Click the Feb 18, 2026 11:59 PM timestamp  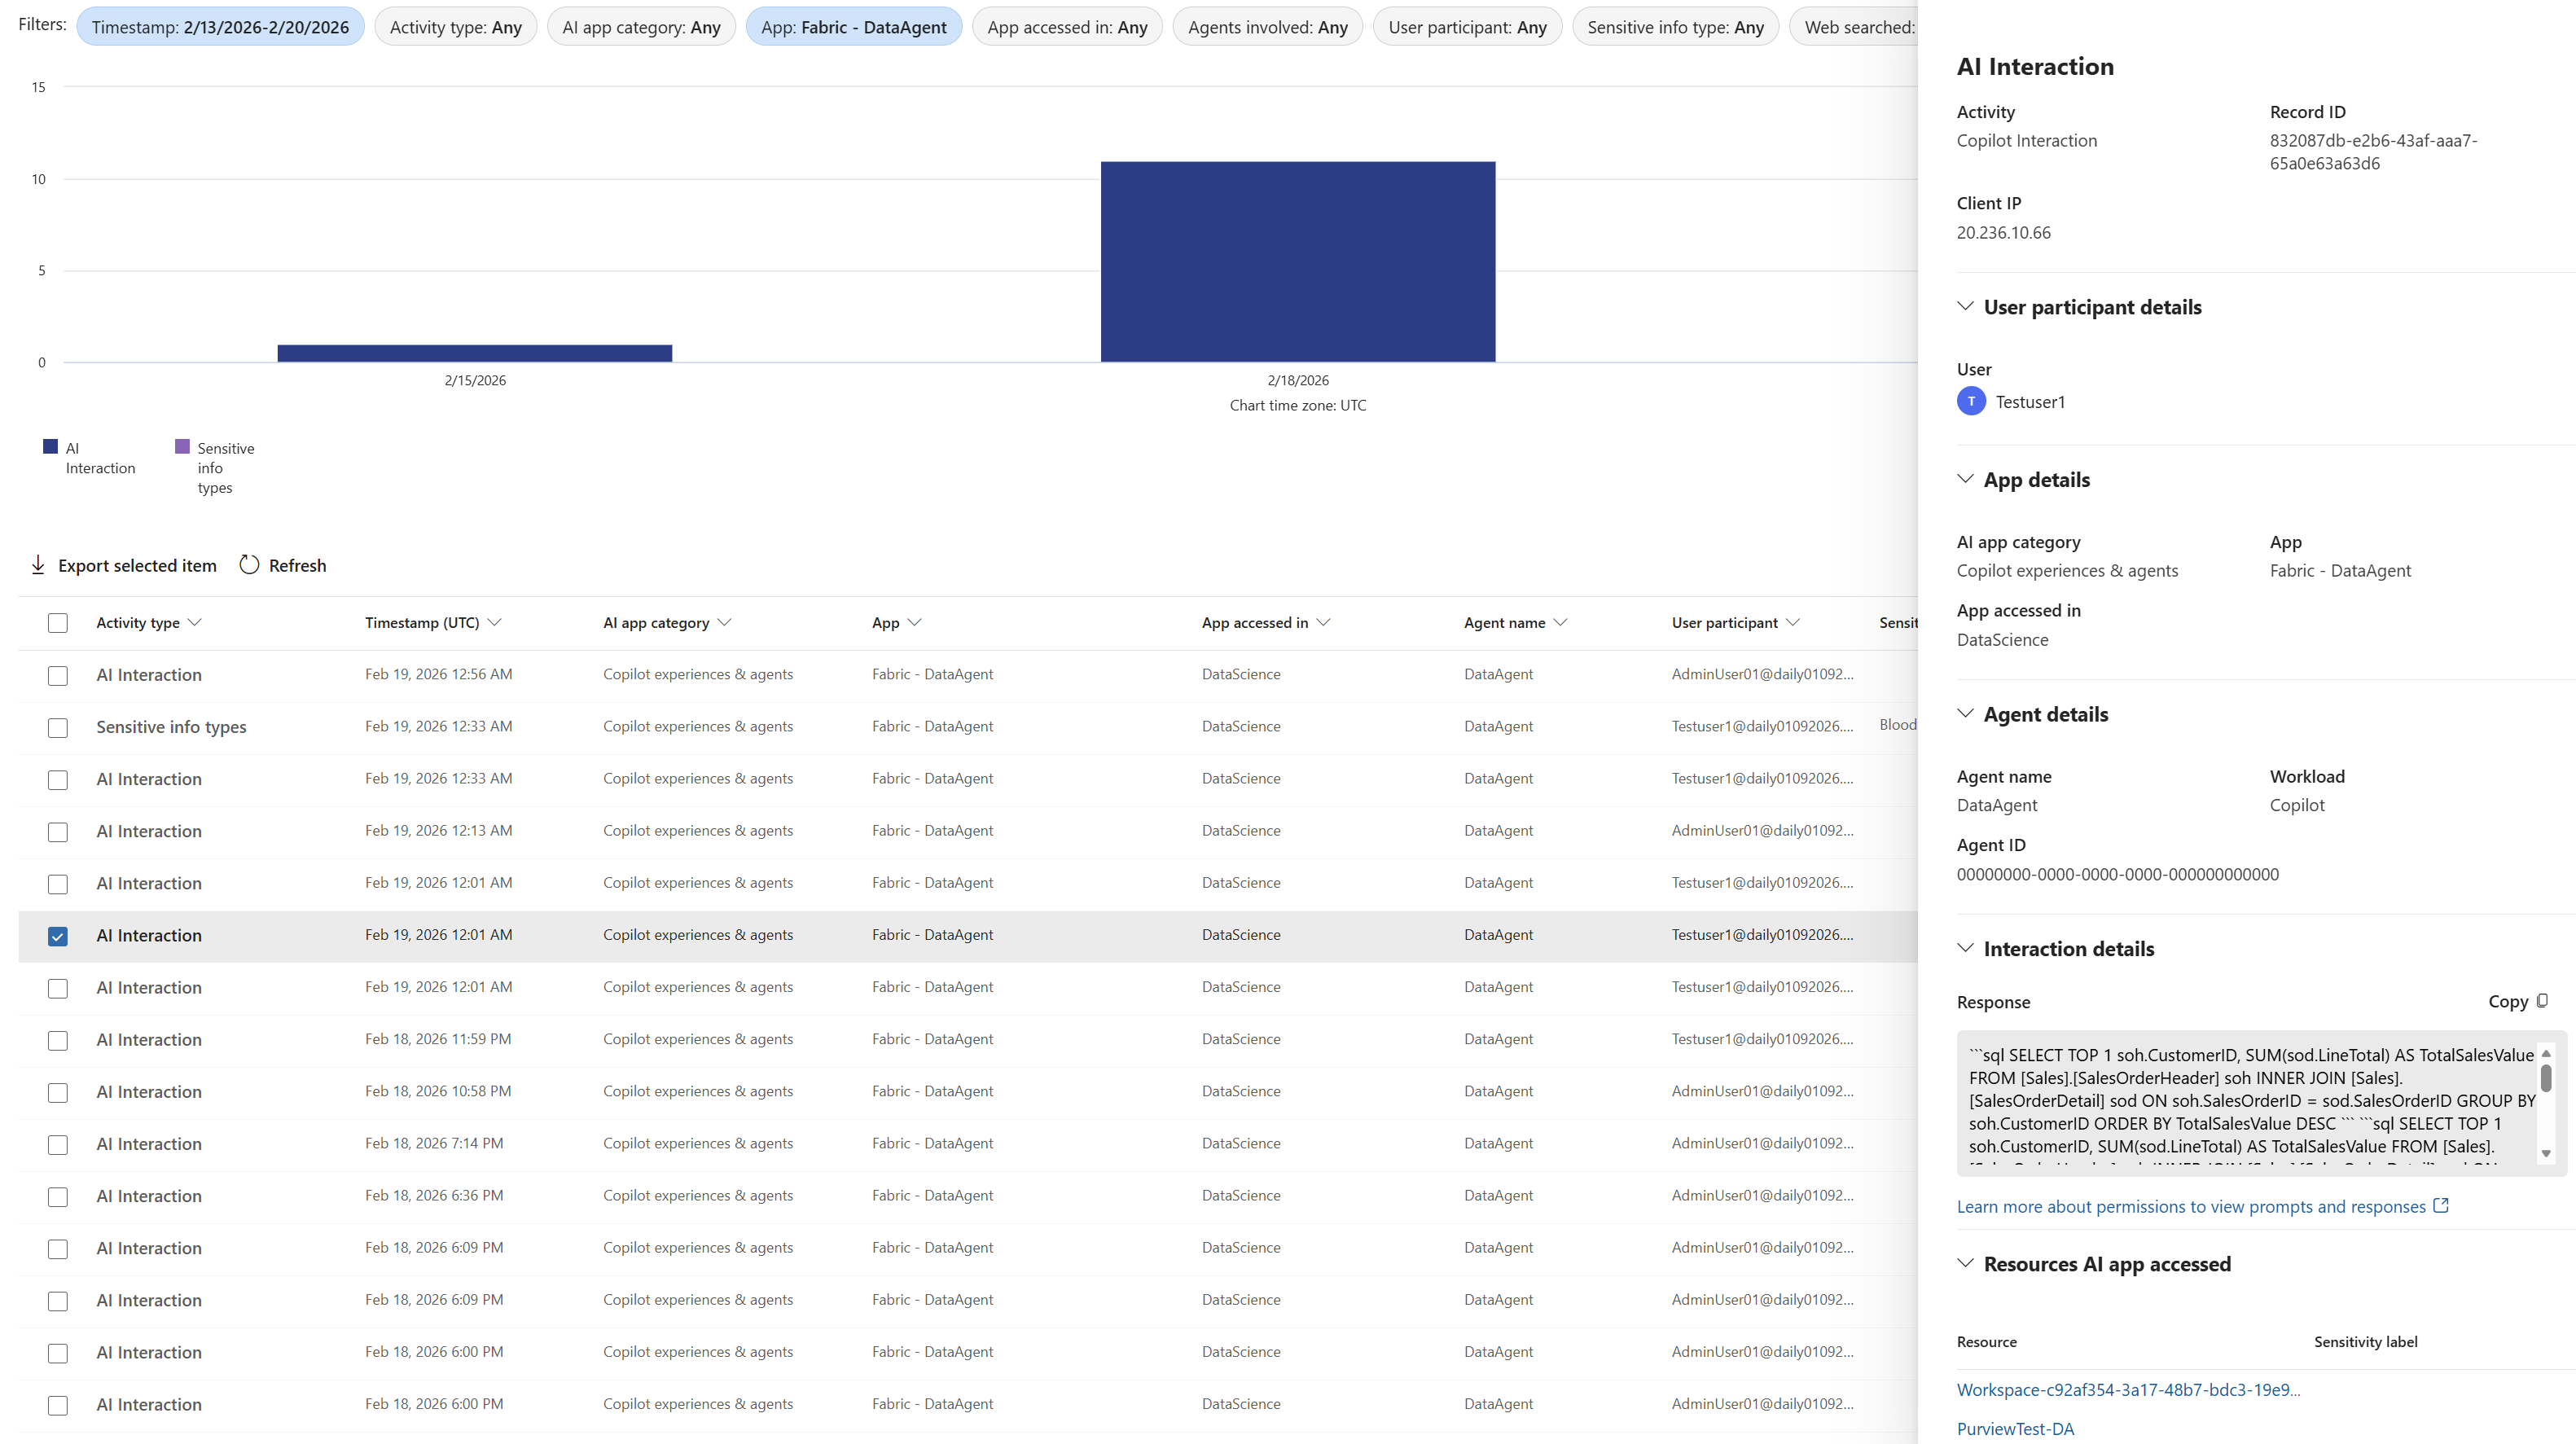[x=438, y=1039]
